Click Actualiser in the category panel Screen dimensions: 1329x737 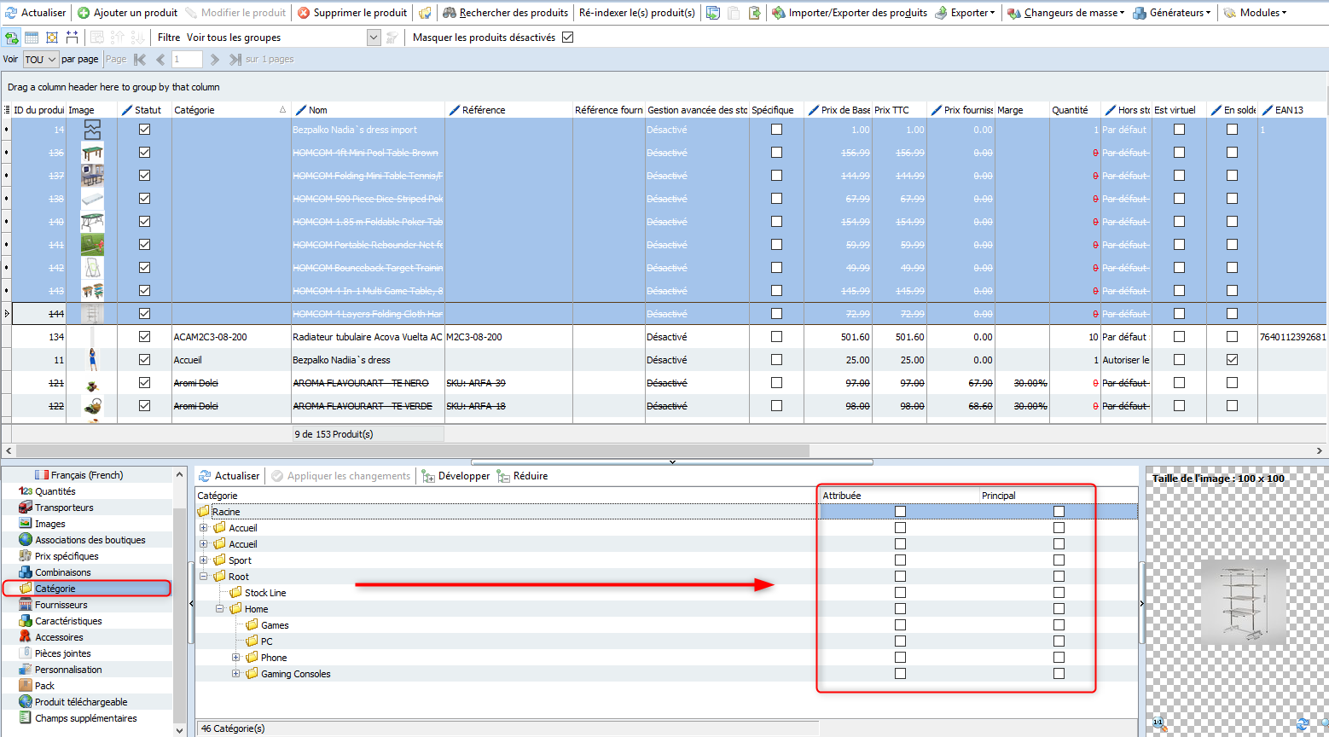coord(229,476)
